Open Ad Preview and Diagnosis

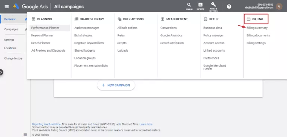click(48, 50)
